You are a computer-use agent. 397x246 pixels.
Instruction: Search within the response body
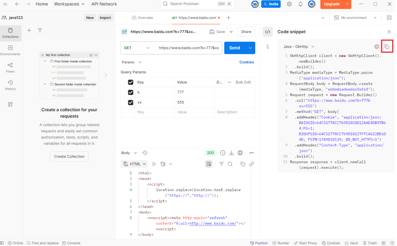230,164
